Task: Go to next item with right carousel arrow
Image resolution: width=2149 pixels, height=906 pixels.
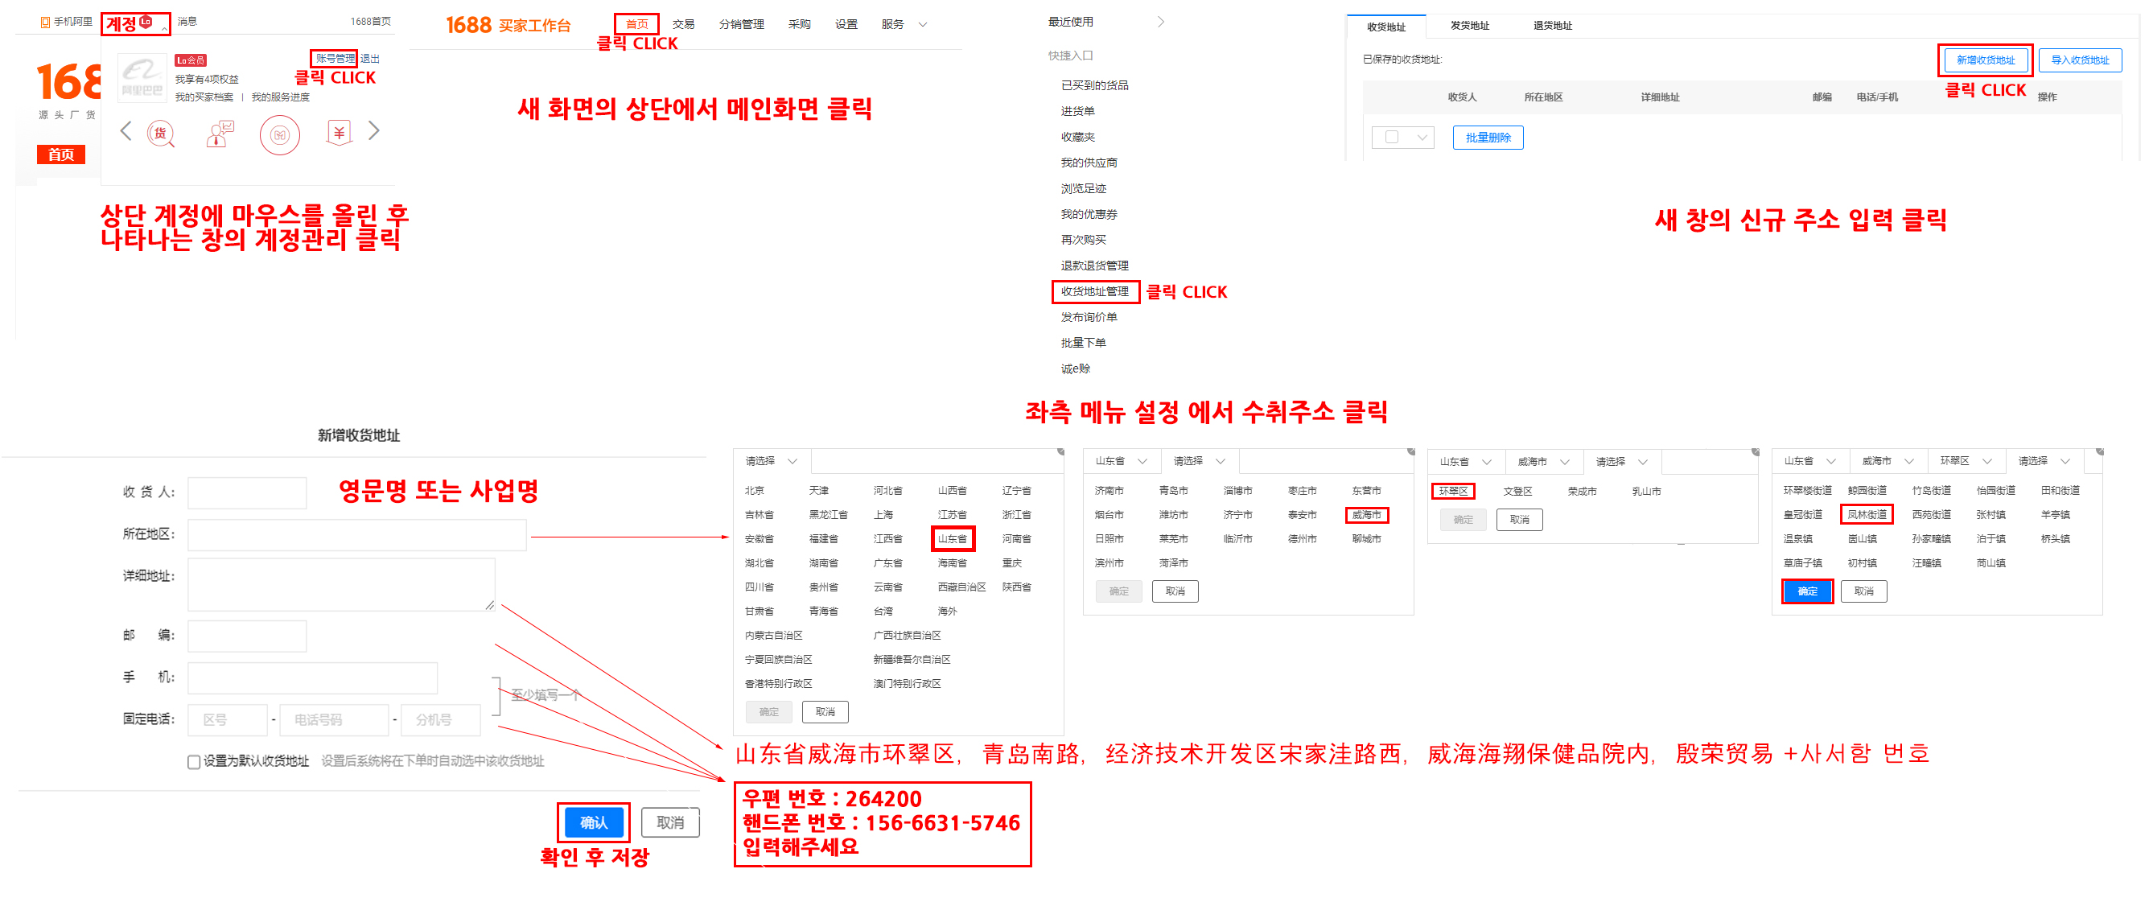Action: point(375,131)
